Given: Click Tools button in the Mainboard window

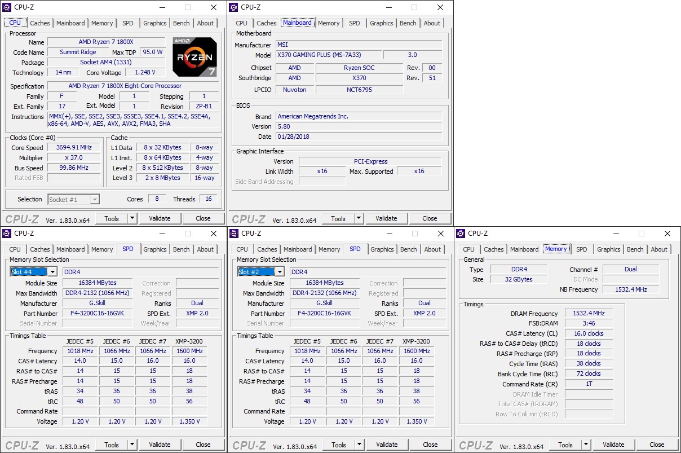Looking at the screenshot, I should (x=338, y=218).
